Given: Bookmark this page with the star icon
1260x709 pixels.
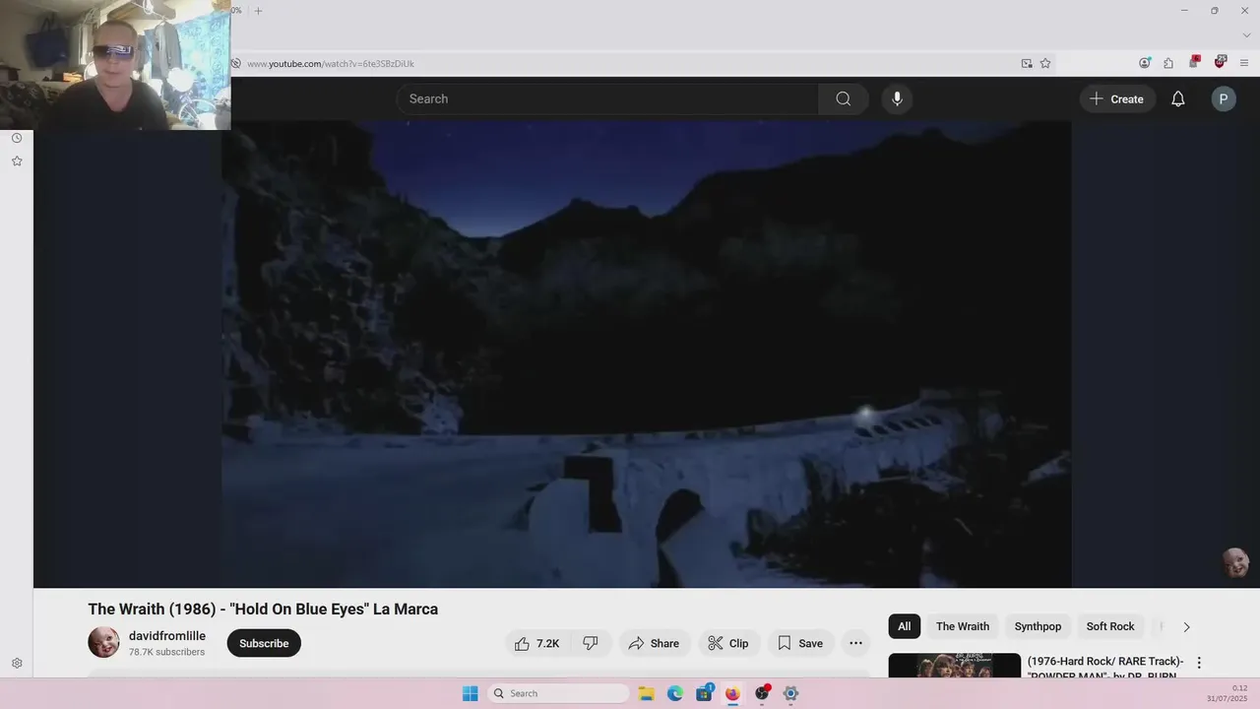Looking at the screenshot, I should pos(1045,63).
